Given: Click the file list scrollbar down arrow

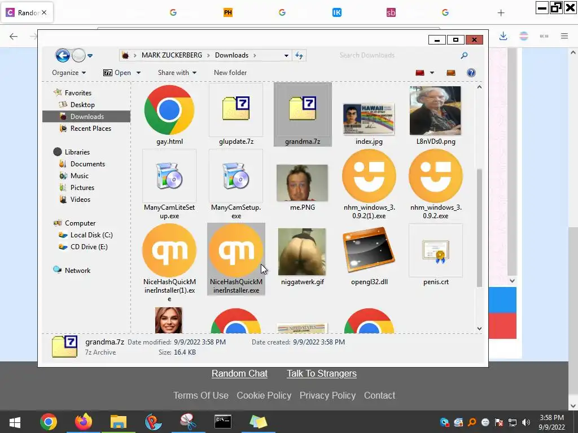Looking at the screenshot, I should [x=479, y=329].
